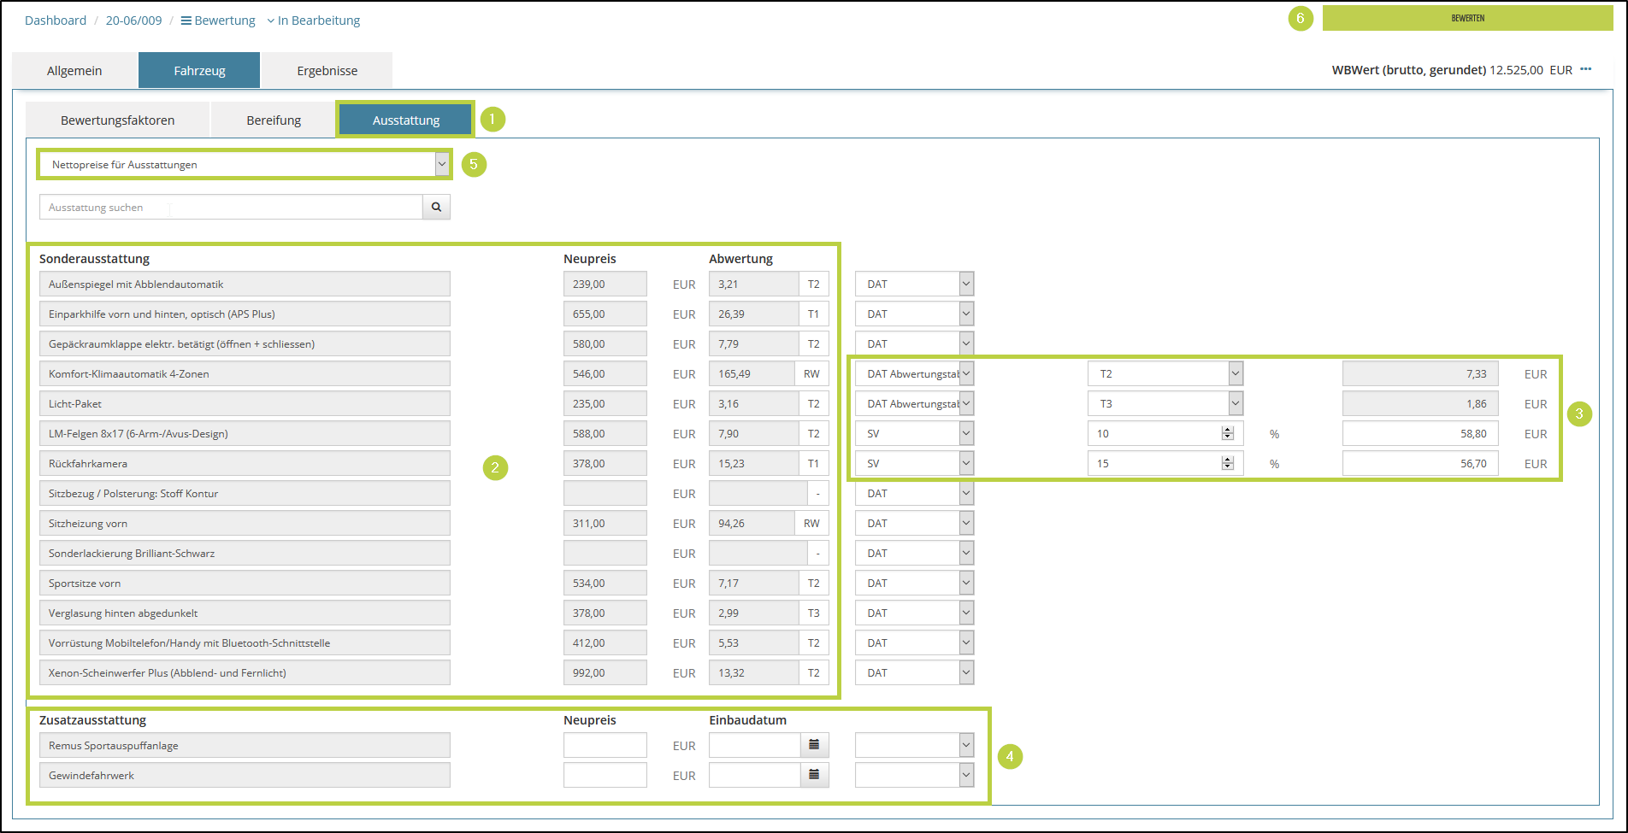Click Neupreis field for Gewindefahrwerk

[605, 775]
